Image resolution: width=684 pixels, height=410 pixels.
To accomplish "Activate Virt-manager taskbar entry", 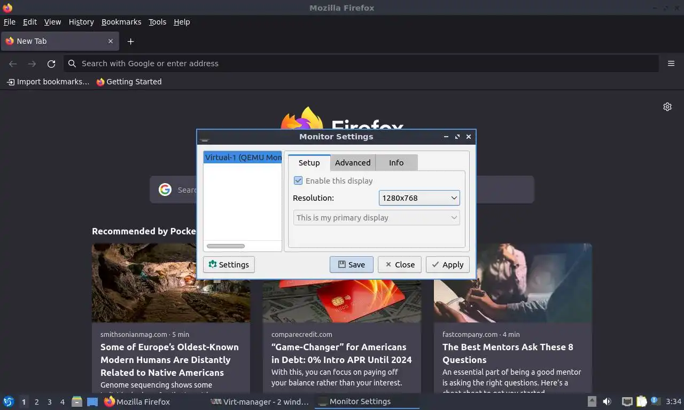I will 260,401.
